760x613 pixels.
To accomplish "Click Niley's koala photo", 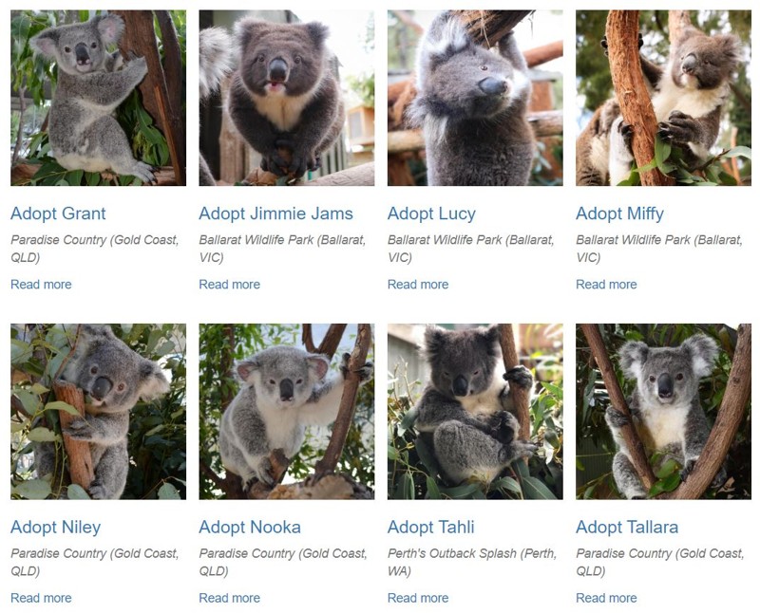I will [x=99, y=412].
